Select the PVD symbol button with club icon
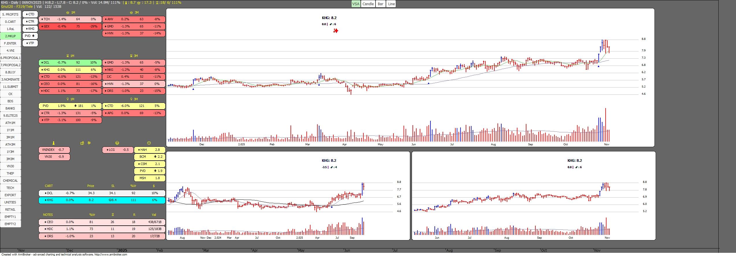The width and height of the screenshot is (736, 256). (30, 36)
